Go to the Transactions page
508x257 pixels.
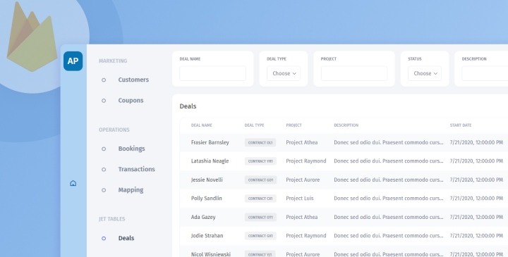click(136, 169)
